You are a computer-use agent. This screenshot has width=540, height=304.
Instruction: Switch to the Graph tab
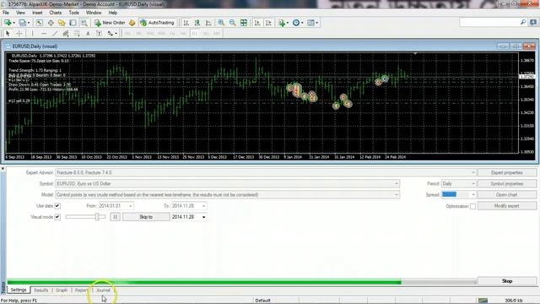pos(62,290)
